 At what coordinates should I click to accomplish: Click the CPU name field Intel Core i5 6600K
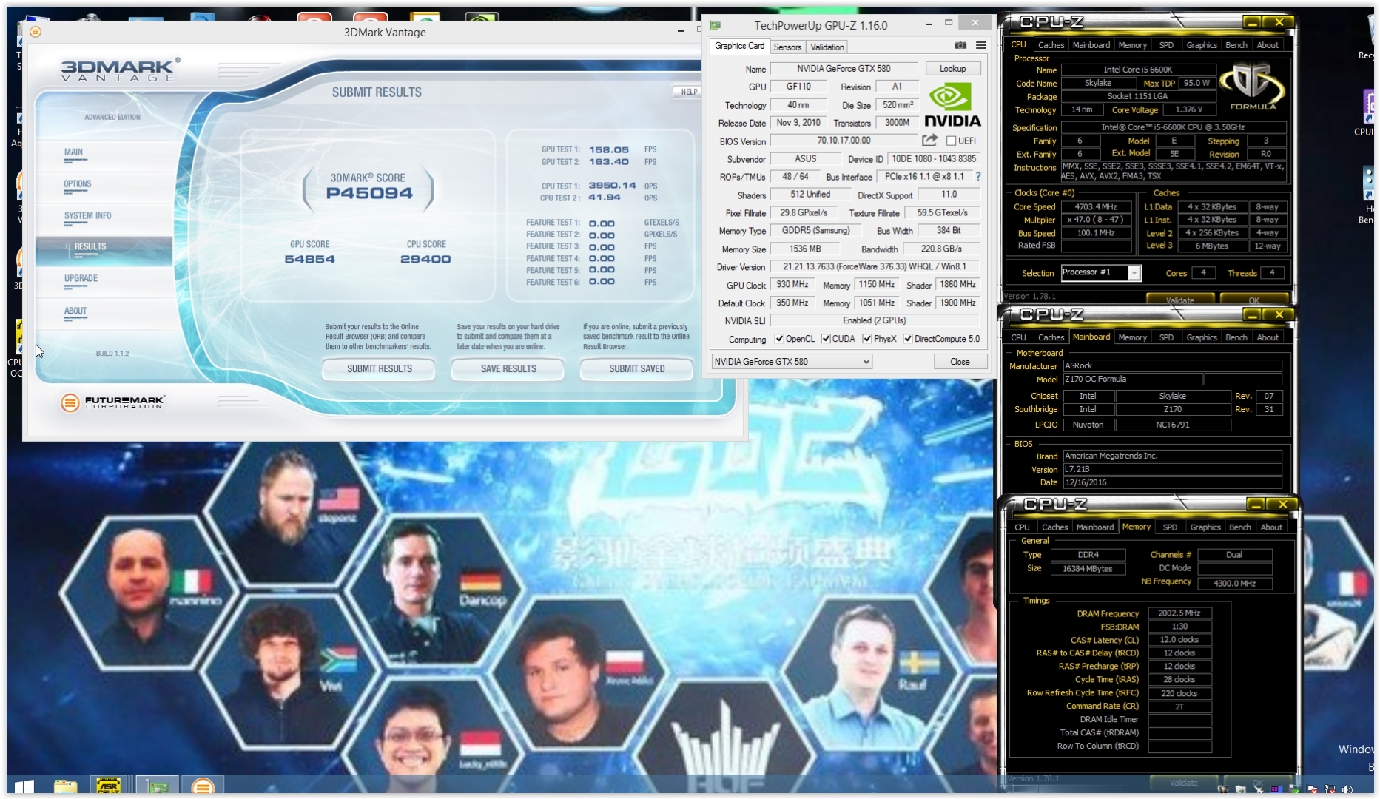coord(1138,70)
